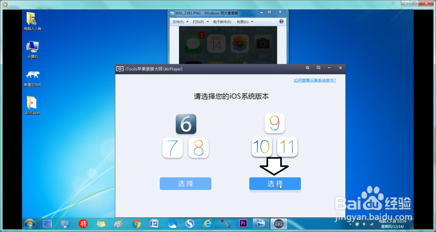The image size is (436, 232).
Task: Click the AirPlayer logo in title bar
Action: 120,69
